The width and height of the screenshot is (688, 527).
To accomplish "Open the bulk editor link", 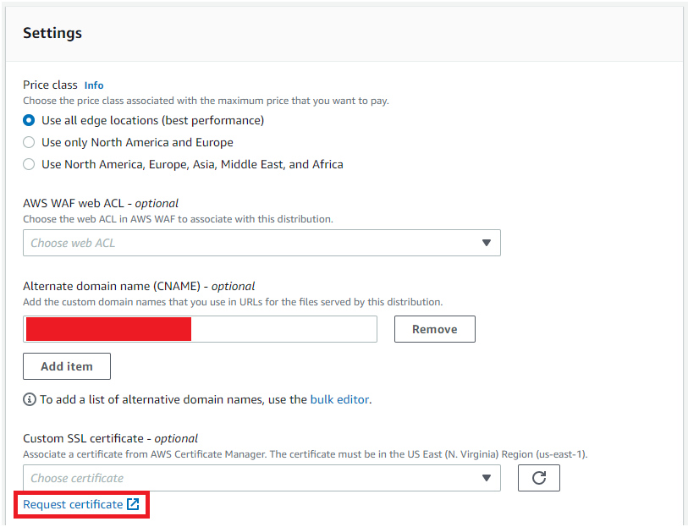I will [339, 399].
